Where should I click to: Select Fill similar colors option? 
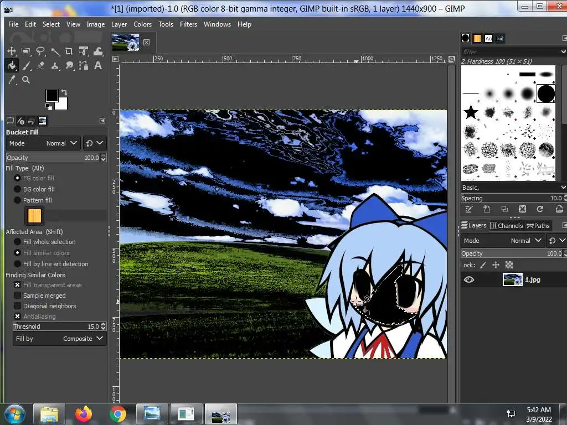pos(17,253)
